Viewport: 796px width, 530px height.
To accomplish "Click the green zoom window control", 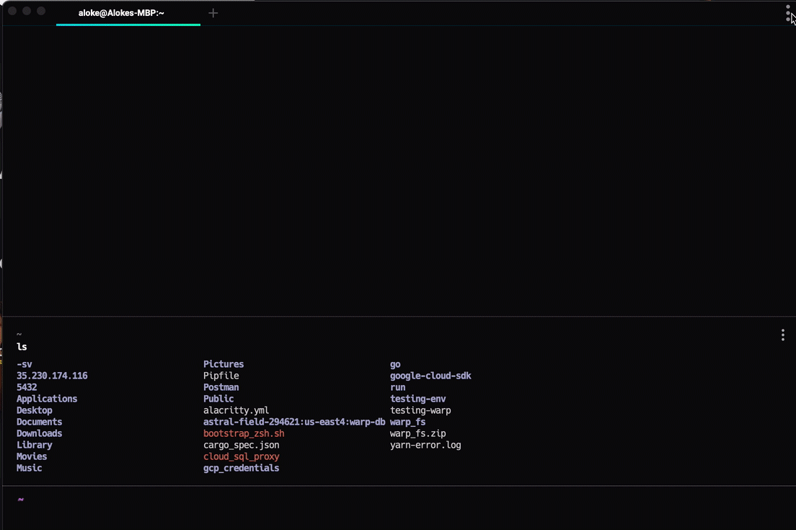I will [41, 11].
